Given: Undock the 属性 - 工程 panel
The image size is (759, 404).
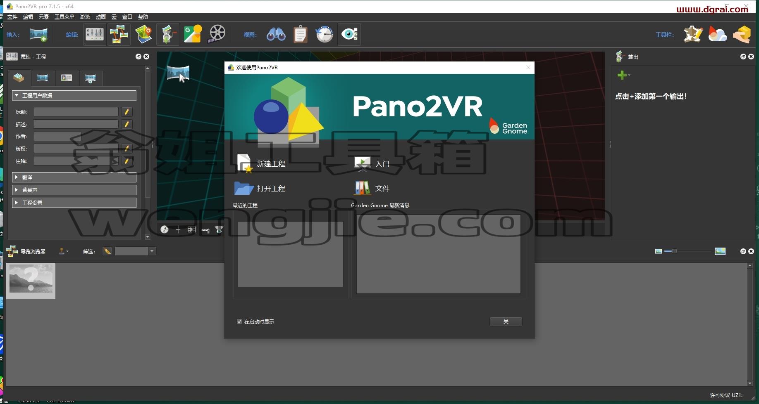Looking at the screenshot, I should [x=138, y=57].
